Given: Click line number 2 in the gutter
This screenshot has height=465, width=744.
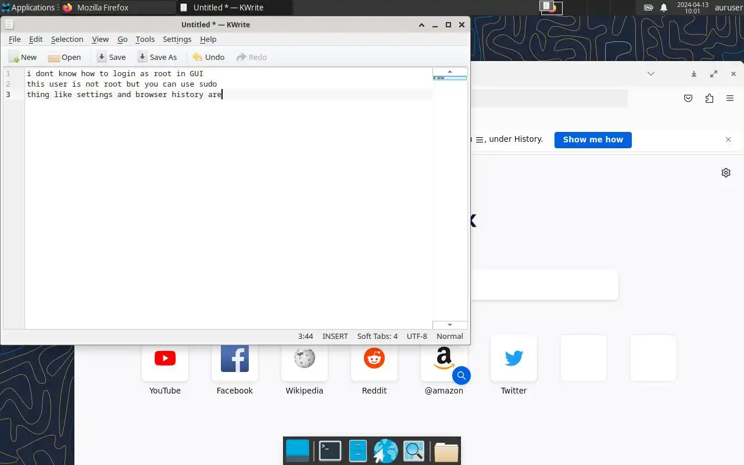Looking at the screenshot, I should click(8, 84).
